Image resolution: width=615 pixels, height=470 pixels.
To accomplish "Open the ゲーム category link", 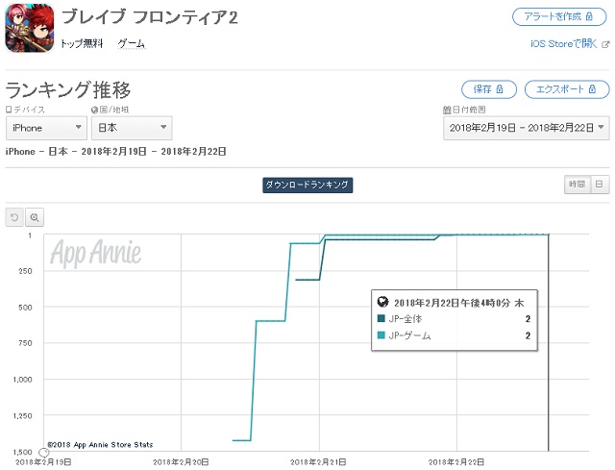I will [132, 43].
